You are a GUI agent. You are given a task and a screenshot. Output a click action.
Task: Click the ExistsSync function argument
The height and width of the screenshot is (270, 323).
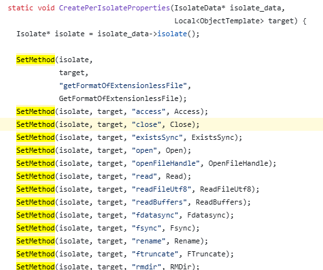pos(213,137)
